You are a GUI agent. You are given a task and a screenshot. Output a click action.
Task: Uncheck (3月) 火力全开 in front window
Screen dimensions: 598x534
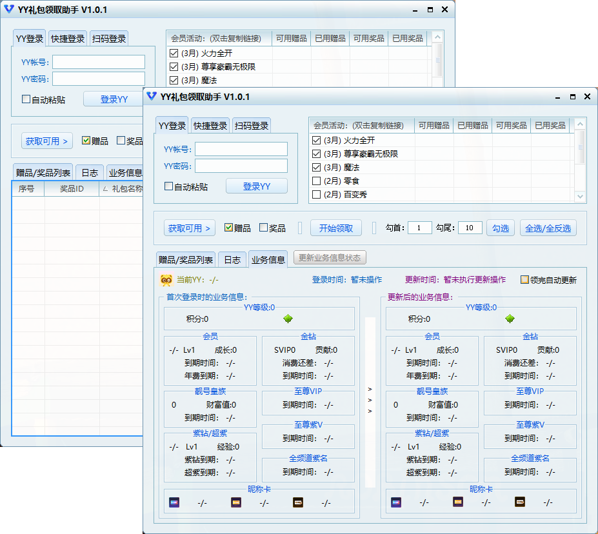coord(316,140)
